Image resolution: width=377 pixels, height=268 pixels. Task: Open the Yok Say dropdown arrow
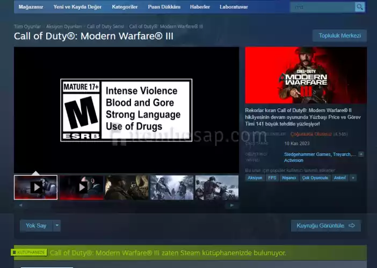click(x=57, y=226)
